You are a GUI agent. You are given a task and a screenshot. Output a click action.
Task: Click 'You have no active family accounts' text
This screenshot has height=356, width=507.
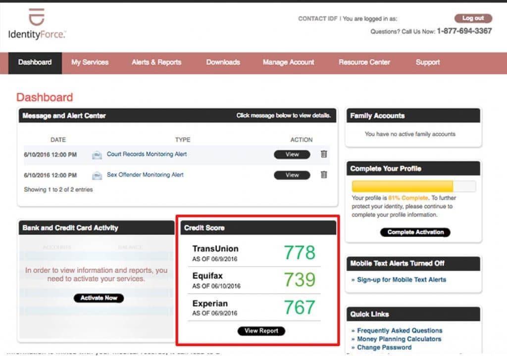(x=410, y=134)
